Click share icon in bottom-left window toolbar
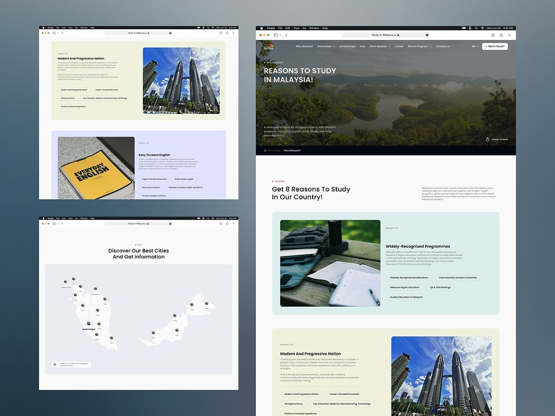The image size is (555, 416). [x=227, y=223]
